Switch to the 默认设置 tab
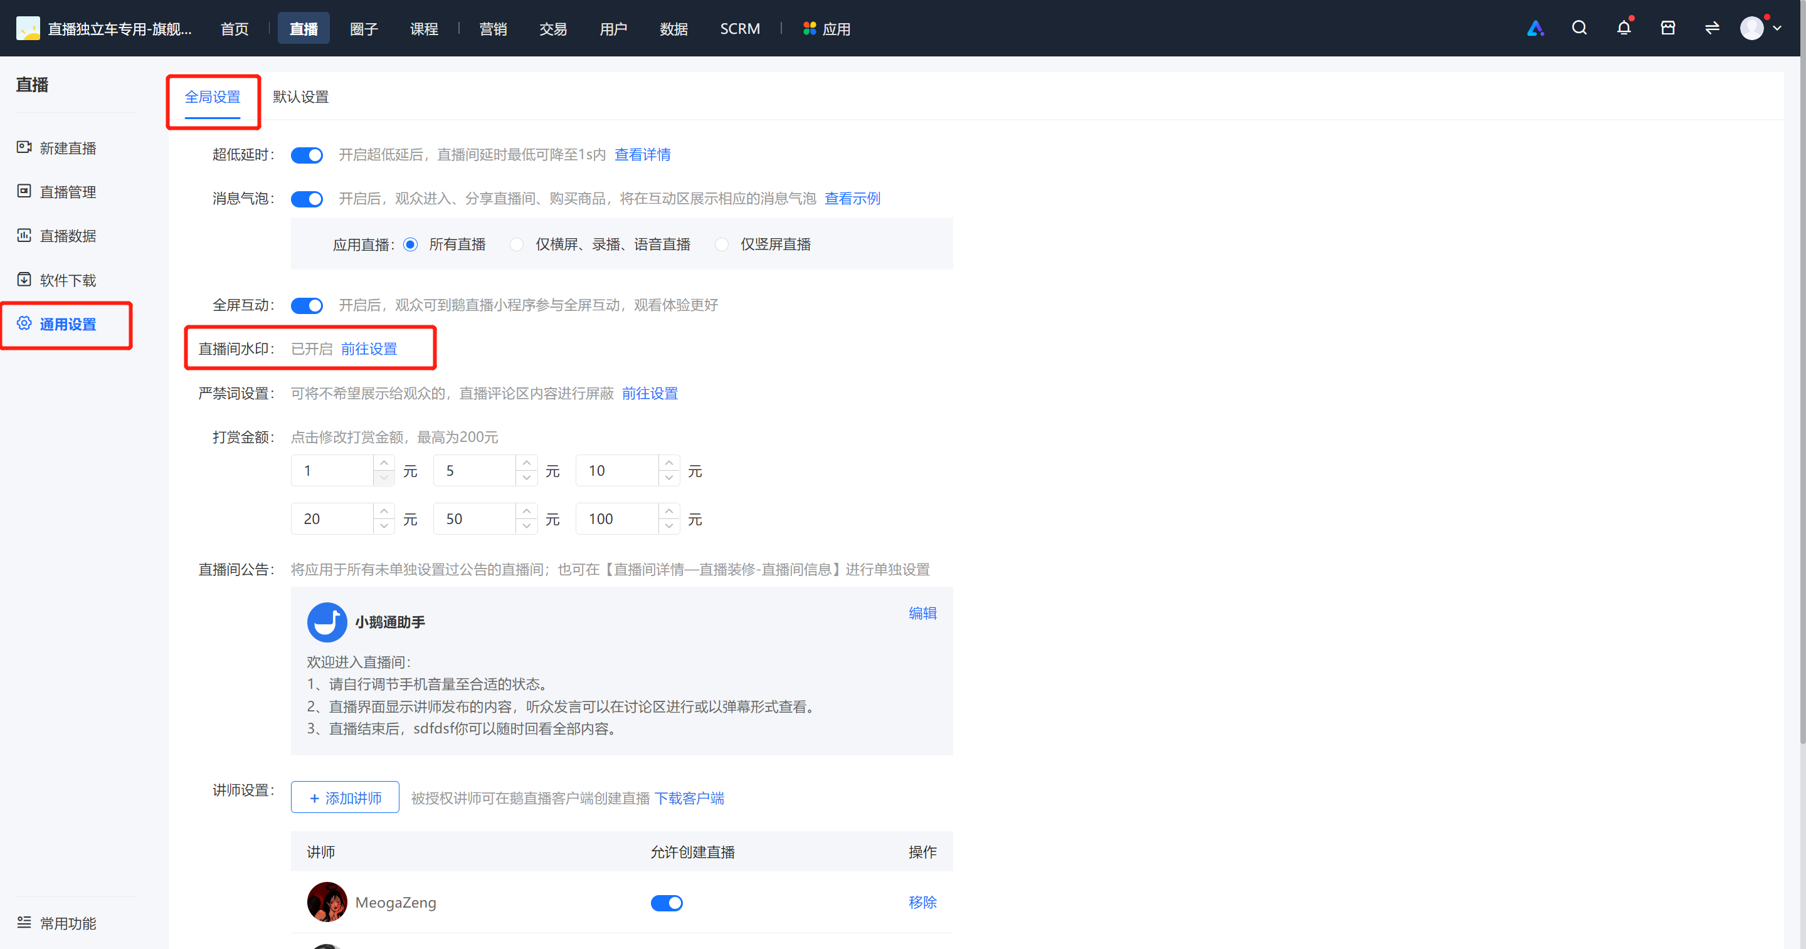 pos(301,97)
